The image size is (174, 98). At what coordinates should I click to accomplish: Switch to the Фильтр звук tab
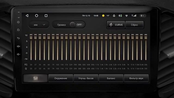(136, 78)
